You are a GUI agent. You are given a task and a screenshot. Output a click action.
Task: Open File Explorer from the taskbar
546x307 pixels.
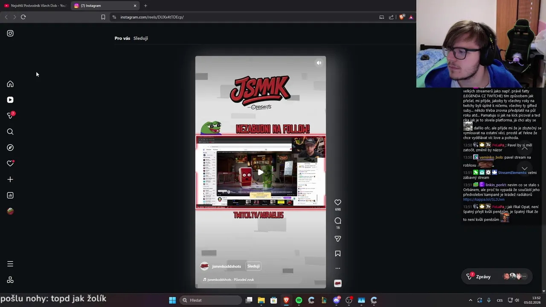click(261, 300)
